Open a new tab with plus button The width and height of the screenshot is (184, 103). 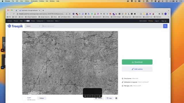[x=43, y=11]
